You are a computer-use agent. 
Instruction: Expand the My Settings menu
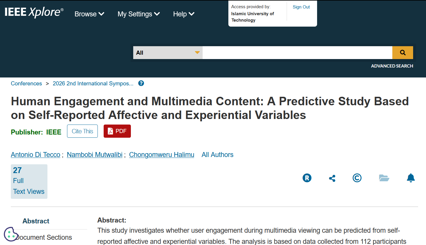tap(139, 14)
